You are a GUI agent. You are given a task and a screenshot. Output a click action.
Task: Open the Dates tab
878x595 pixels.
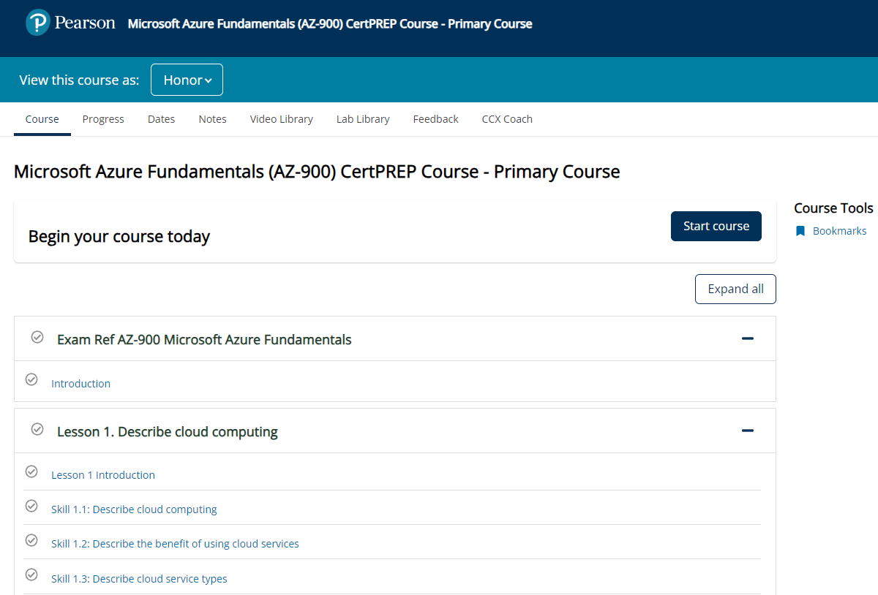pyautogui.click(x=161, y=119)
